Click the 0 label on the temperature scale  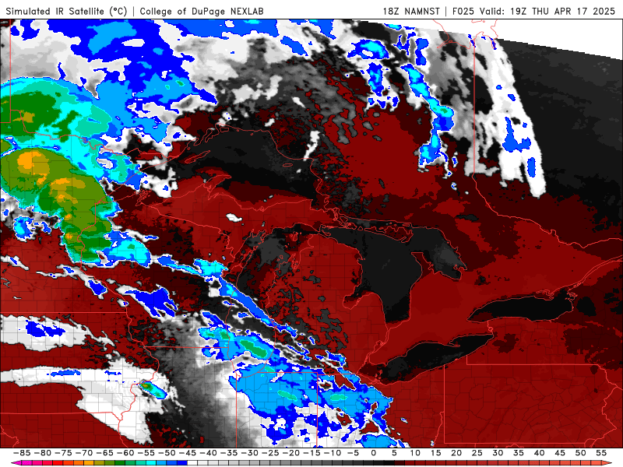(373, 453)
